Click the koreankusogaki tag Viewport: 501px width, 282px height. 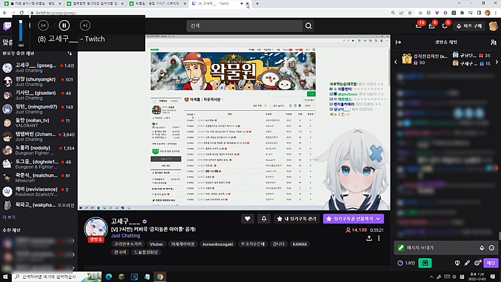217,244
